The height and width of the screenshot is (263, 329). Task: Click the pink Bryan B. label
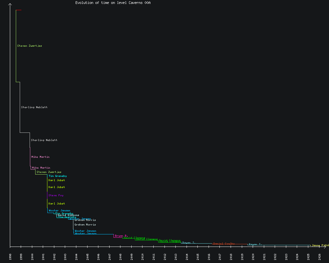pos(121,236)
